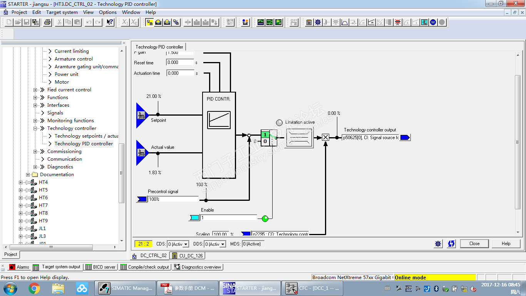Click the Open project folder icon
The image size is (526, 296).
tap(18, 22)
